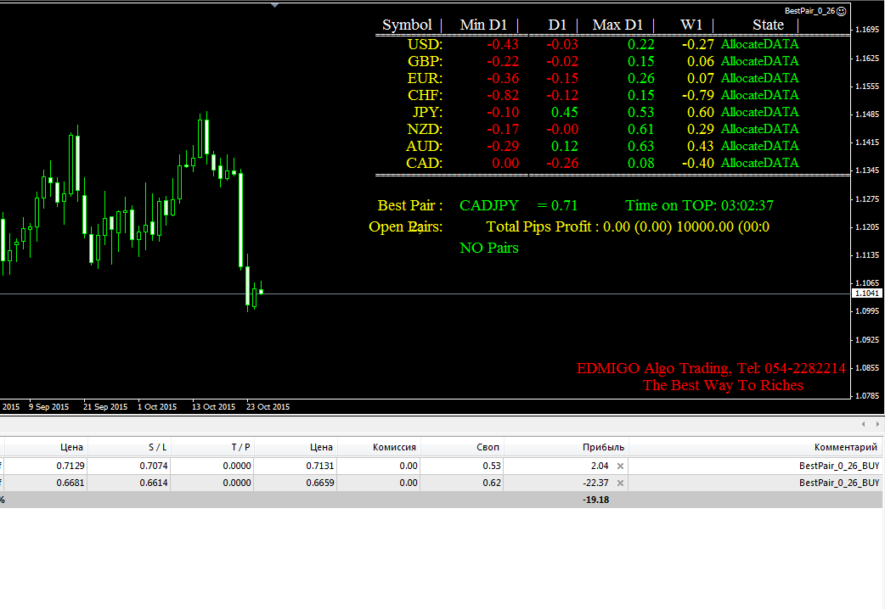The image size is (885, 609).
Task: Click the BestPair_0_26 smiley expert icon
Action: (841, 11)
